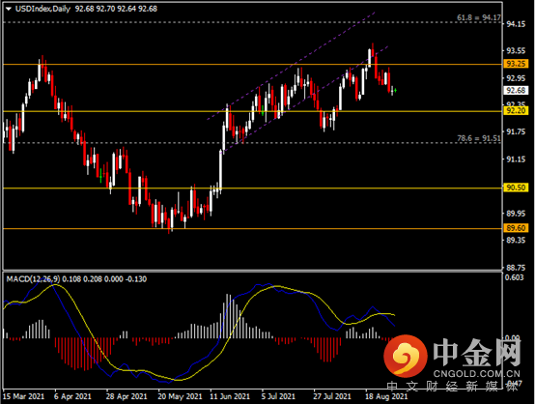Click the 61.8 = 94.17 Fibonacci label
This screenshot has height=404, width=535.
tap(479, 17)
